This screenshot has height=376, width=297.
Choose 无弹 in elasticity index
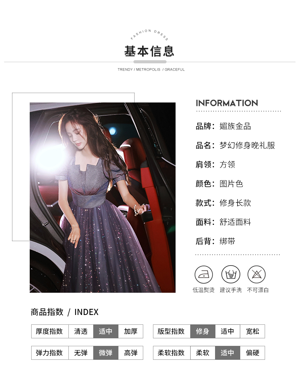(81, 353)
